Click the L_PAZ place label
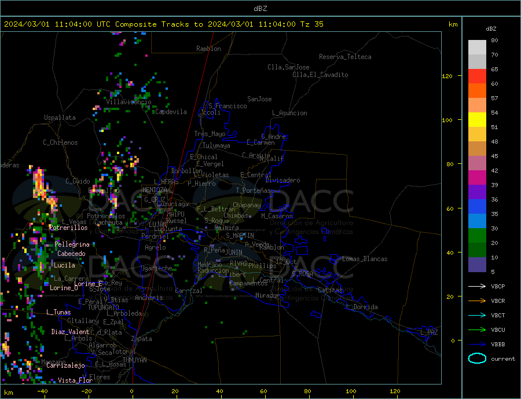Viewport: 521px width, 399px height. [429, 332]
